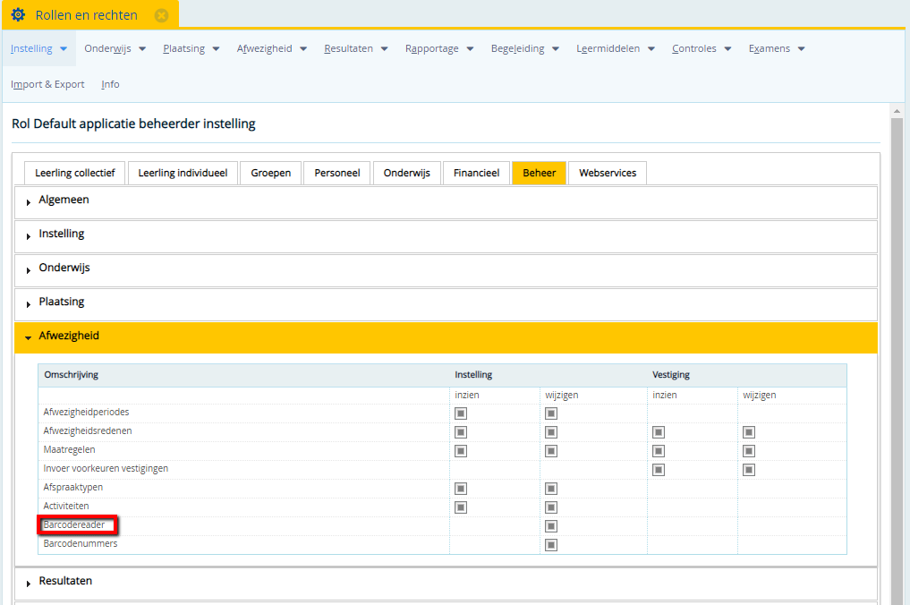Expand the Instelling accordion section
The width and height of the screenshot is (910, 605).
coord(446,236)
